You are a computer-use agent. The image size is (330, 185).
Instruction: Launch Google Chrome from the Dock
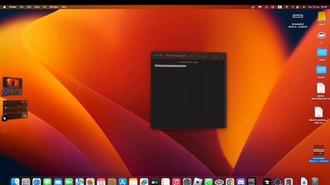pyautogui.click(x=230, y=181)
